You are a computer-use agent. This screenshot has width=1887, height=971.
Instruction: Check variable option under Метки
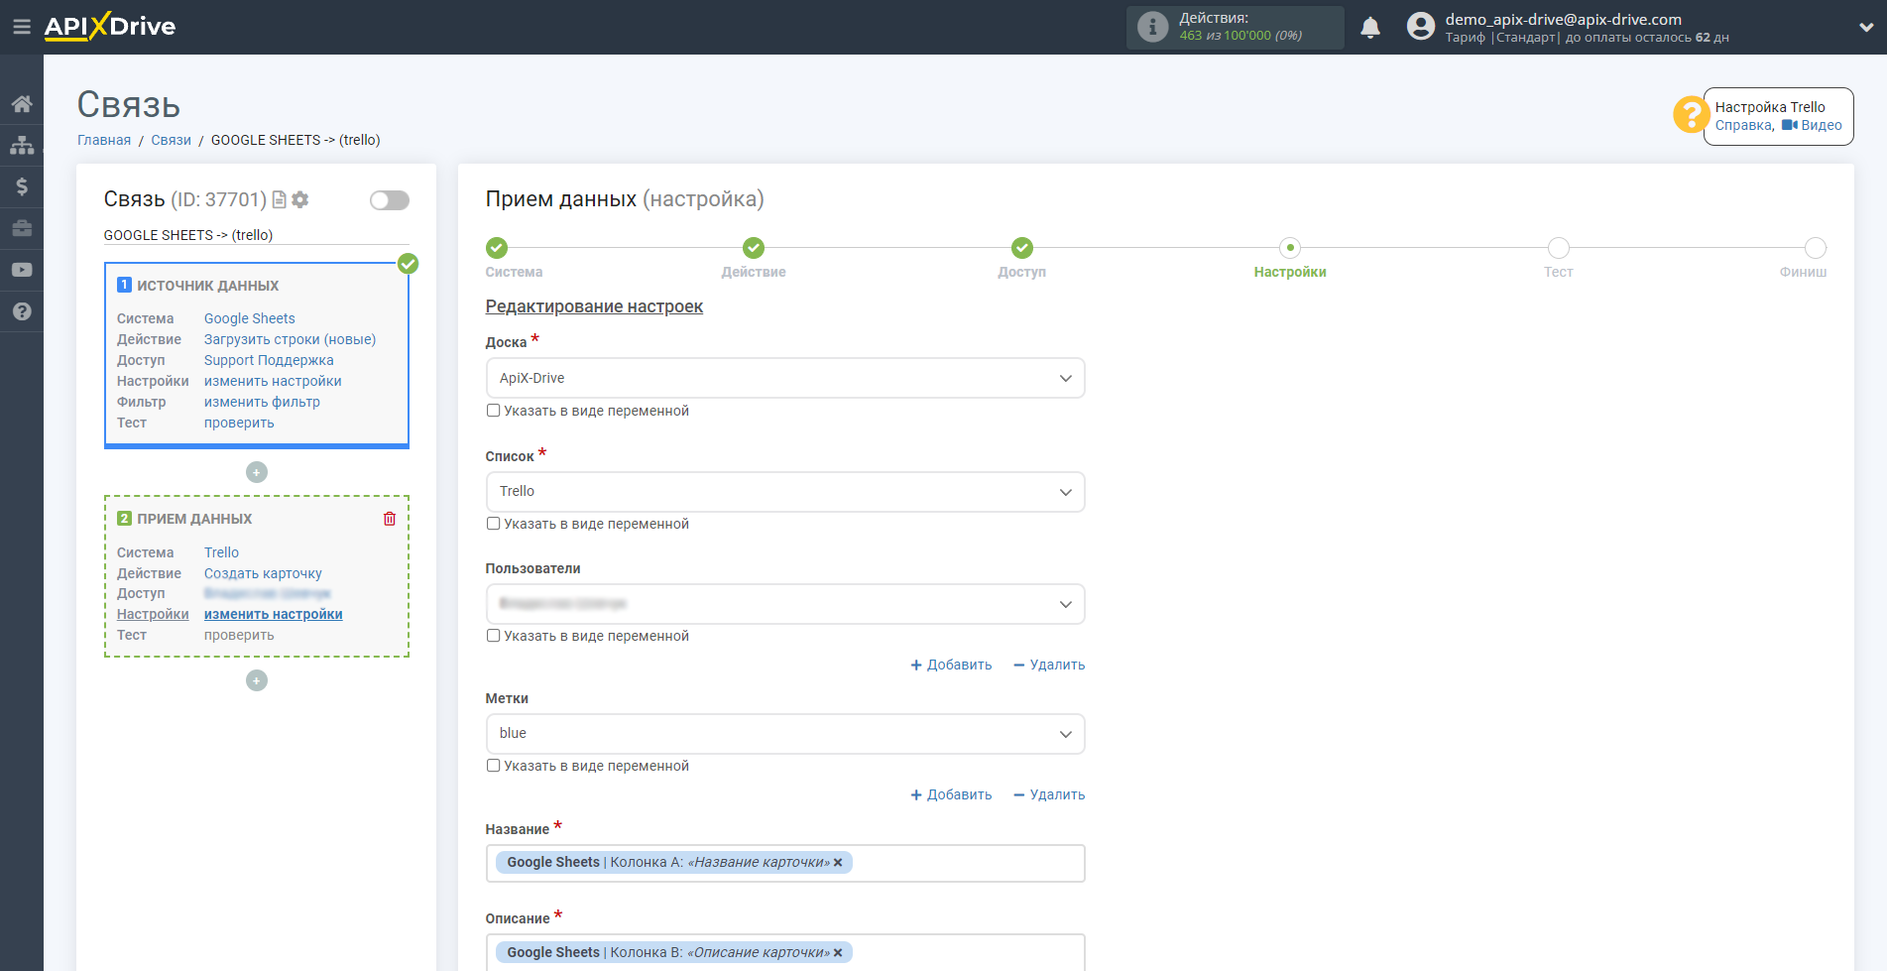[493, 766]
